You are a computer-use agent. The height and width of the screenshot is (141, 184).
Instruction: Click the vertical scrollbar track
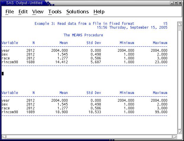pos(180,77)
